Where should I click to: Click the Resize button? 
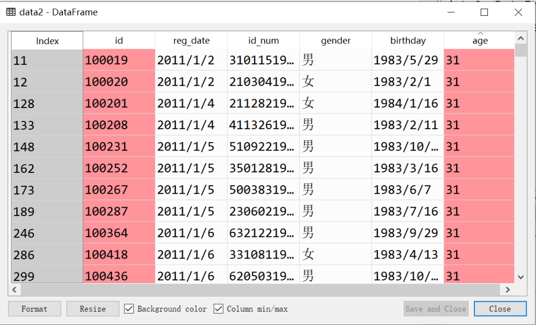[93, 309]
